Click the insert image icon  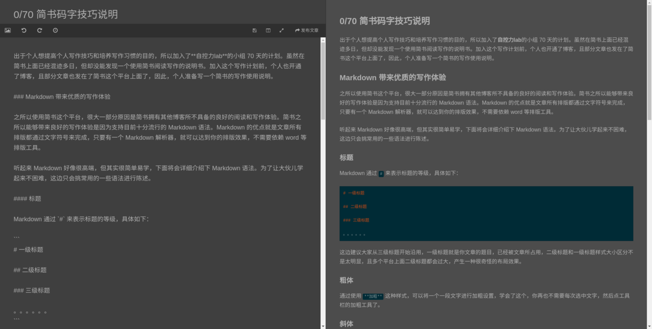point(8,30)
